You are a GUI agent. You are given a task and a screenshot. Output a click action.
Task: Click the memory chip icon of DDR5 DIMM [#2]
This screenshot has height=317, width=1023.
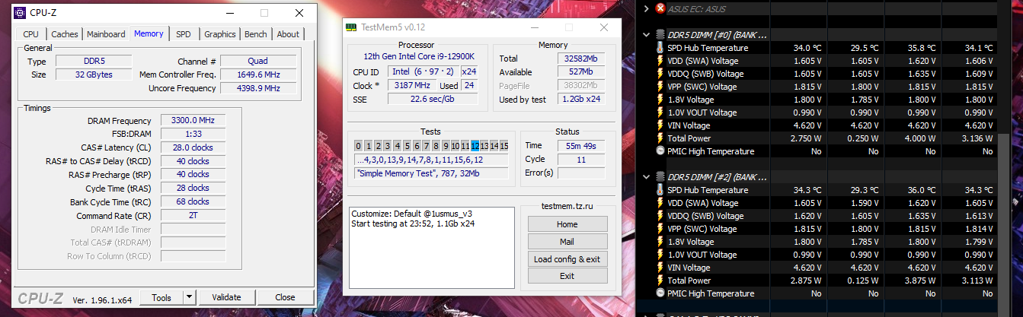(660, 176)
